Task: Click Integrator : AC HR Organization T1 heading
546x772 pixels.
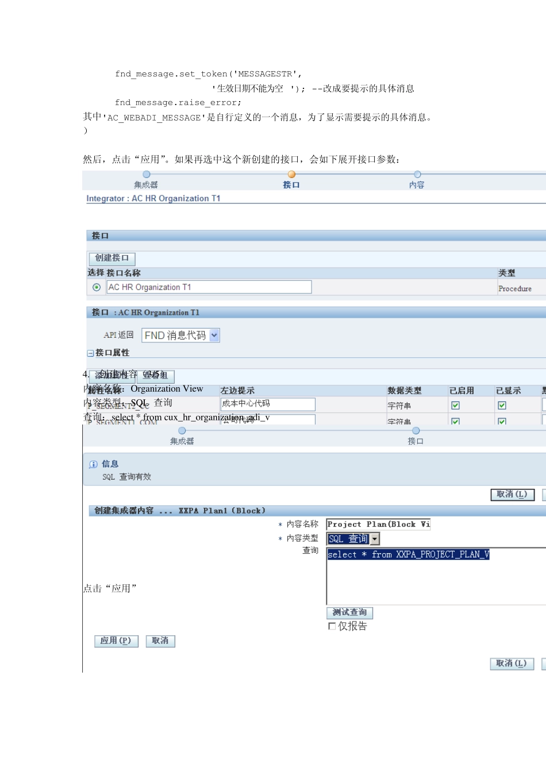Action: point(153,198)
